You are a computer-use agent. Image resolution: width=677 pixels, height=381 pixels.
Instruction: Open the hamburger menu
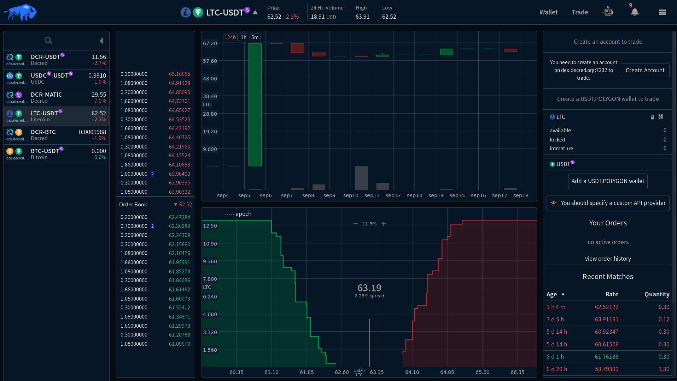(x=663, y=12)
